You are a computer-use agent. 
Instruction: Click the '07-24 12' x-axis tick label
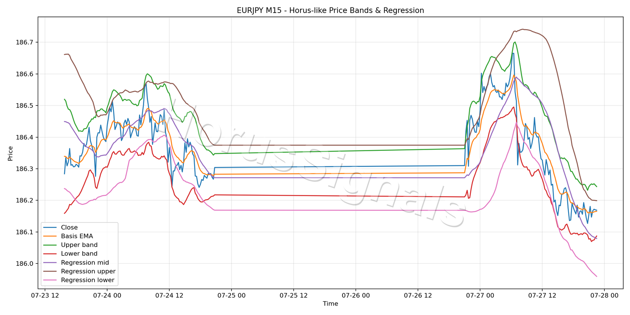(169, 295)
